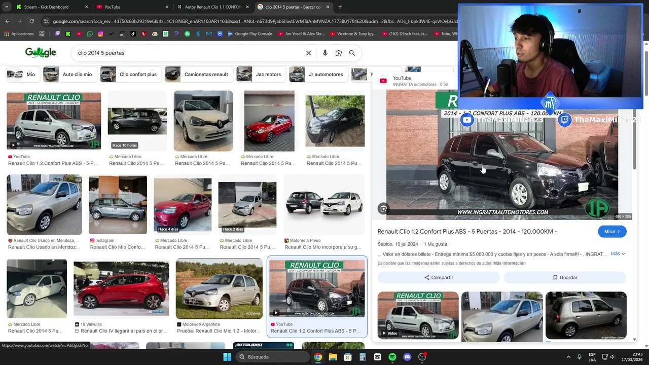Switch to Stream - Kick Dashboard tab

coord(52,7)
